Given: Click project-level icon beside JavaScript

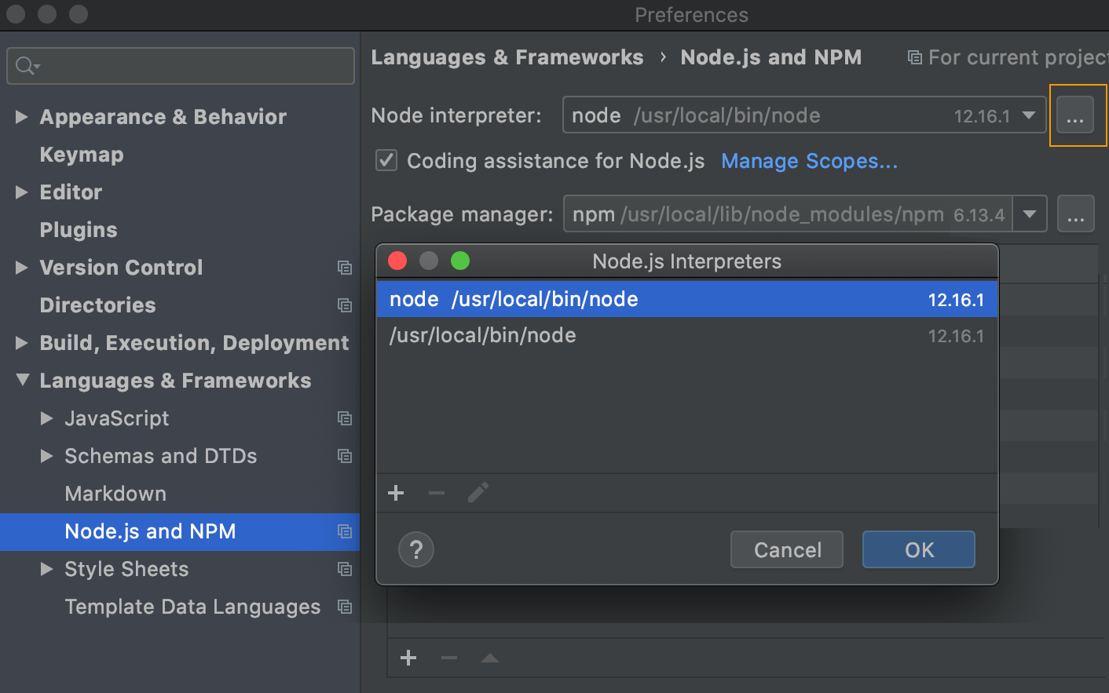Looking at the screenshot, I should [344, 418].
